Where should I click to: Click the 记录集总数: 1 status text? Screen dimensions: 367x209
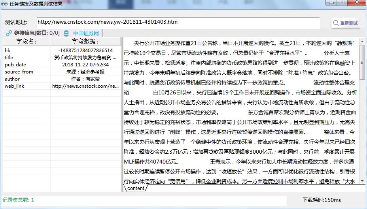point(18,200)
